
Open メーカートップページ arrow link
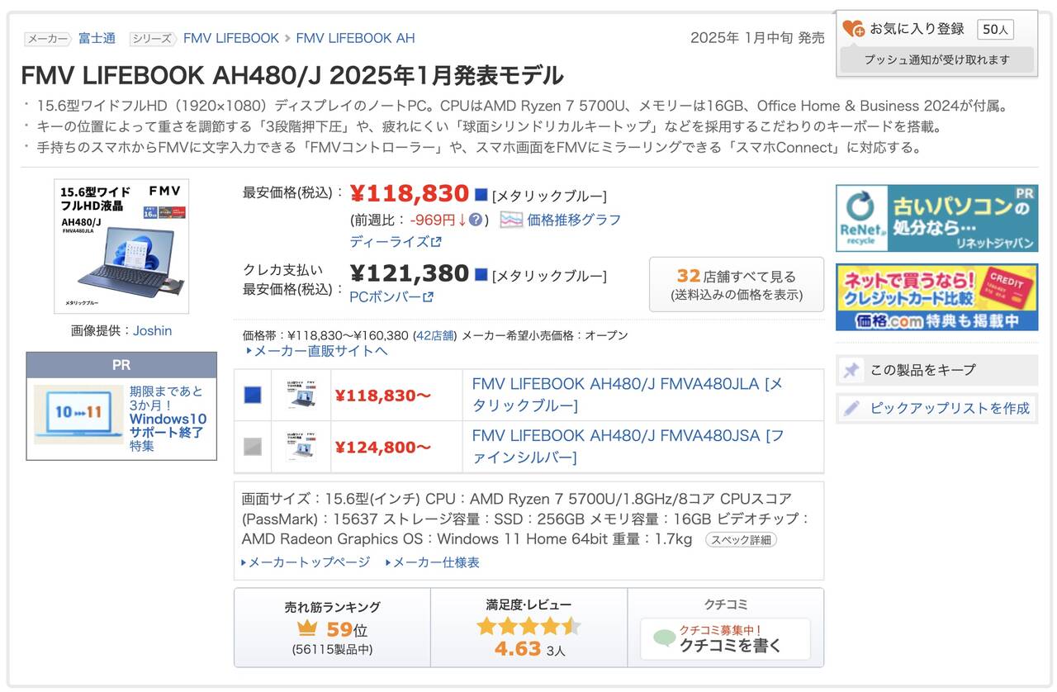point(306,562)
